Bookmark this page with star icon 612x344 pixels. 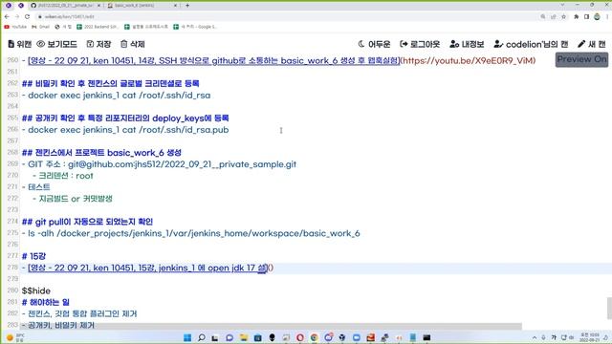pos(563,17)
